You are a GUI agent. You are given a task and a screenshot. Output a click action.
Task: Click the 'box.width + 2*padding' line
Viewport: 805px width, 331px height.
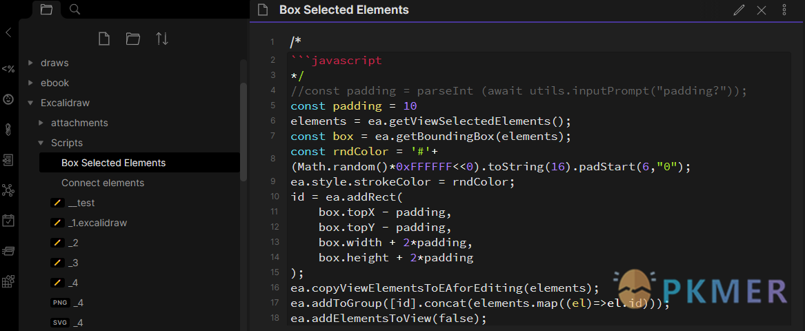point(395,242)
